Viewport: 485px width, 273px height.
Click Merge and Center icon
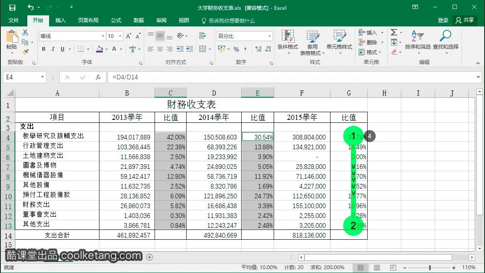pyautogui.click(x=203, y=49)
